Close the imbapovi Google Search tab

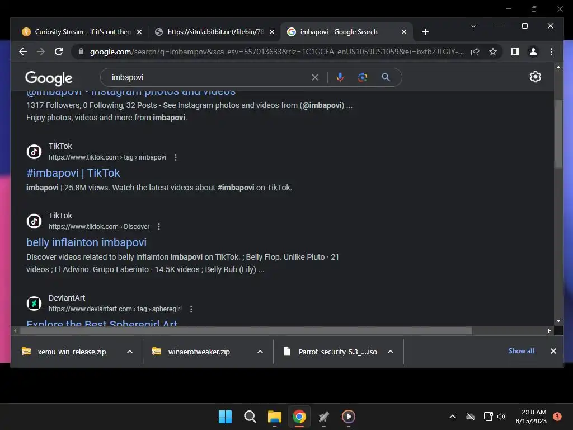coord(404,32)
